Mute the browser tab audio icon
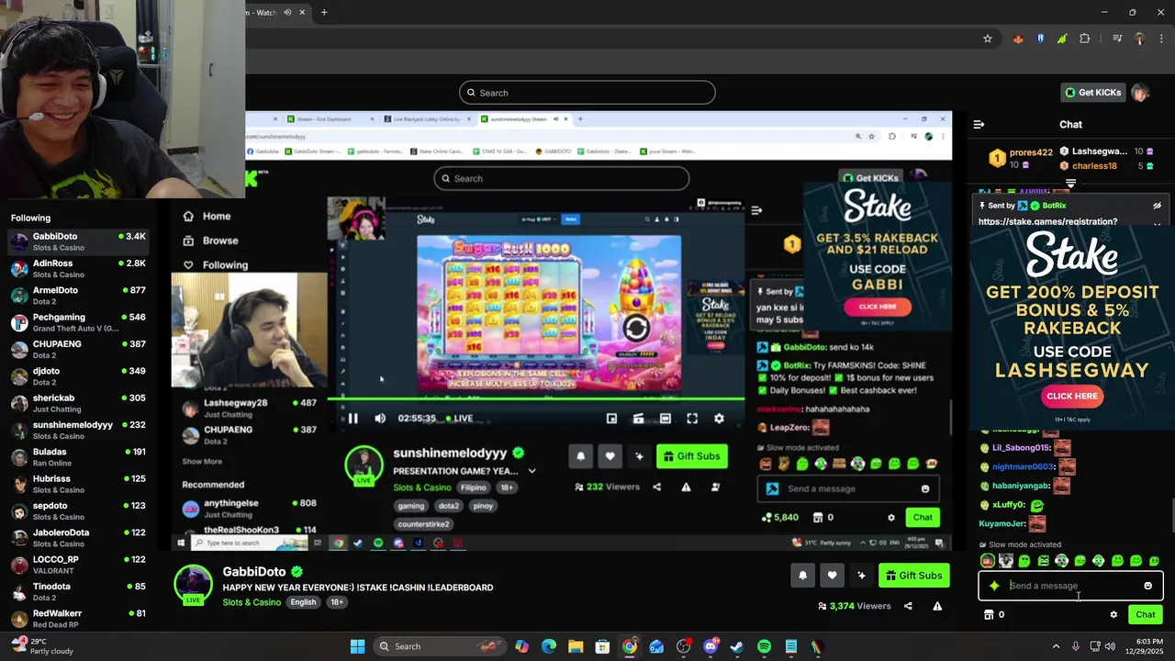The width and height of the screenshot is (1175, 661). (x=287, y=13)
